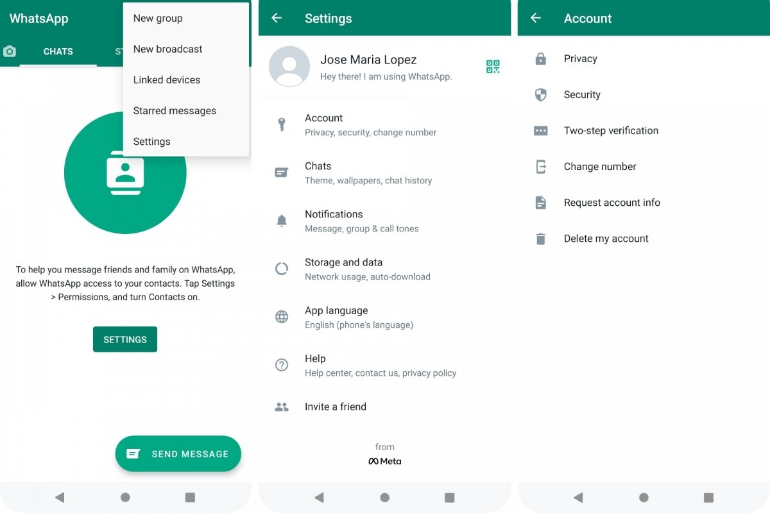Tap the Notifications bell icon
Image resolution: width=770 pixels, height=513 pixels.
(281, 221)
